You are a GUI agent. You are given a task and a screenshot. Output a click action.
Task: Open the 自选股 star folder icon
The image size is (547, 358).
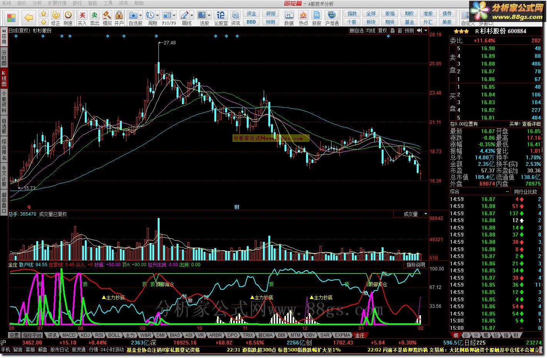pyautogui.click(x=133, y=15)
